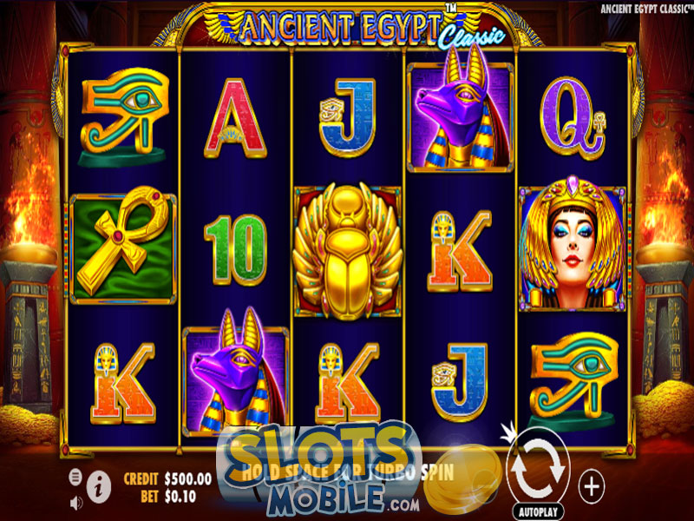Click the purple Q card symbol
Image resolution: width=694 pixels, height=521 pixels.
(x=573, y=117)
